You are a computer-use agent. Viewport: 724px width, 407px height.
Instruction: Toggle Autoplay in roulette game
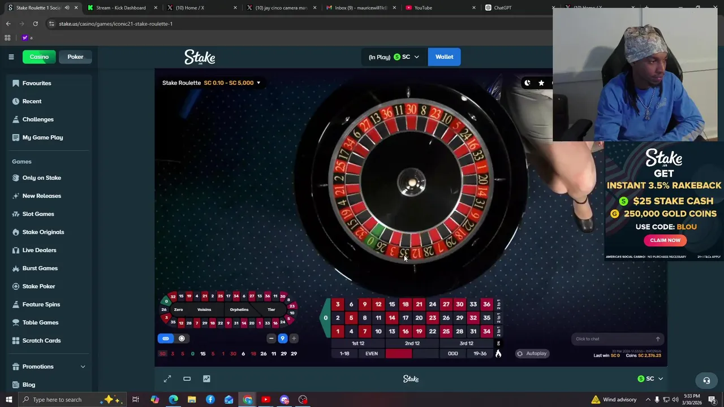pos(532,353)
